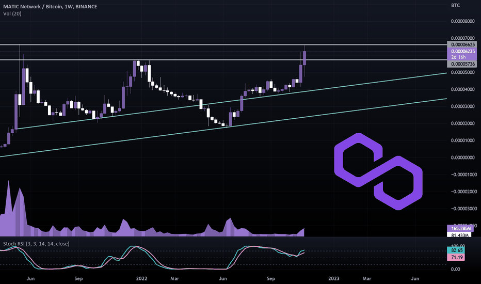Click the current price label 0.00006235
Viewport: 481px width, 284px height.
click(x=462, y=51)
